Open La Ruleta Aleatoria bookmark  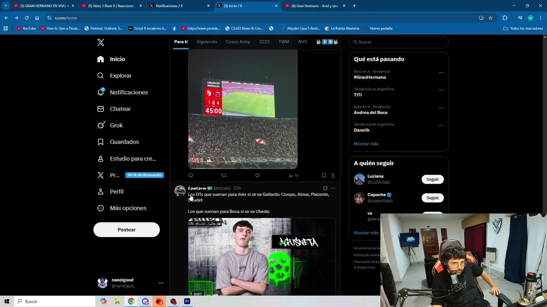342,29
